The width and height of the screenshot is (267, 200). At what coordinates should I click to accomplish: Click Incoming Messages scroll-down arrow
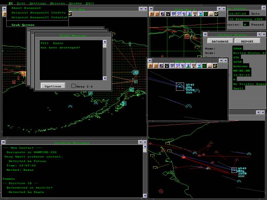pos(145,195)
